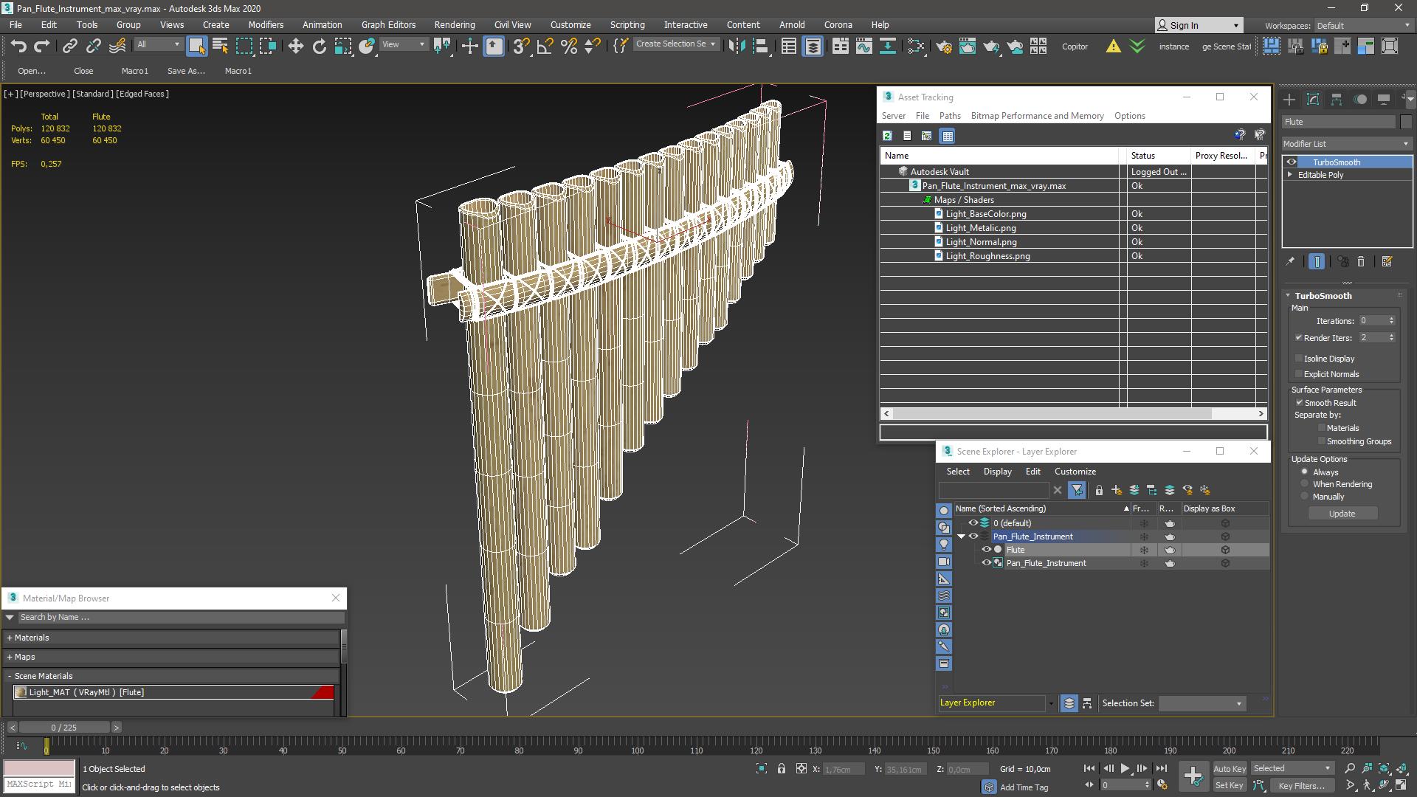Select the Layer Explorer display icon
This screenshot has height=797, width=1417.
(1068, 703)
